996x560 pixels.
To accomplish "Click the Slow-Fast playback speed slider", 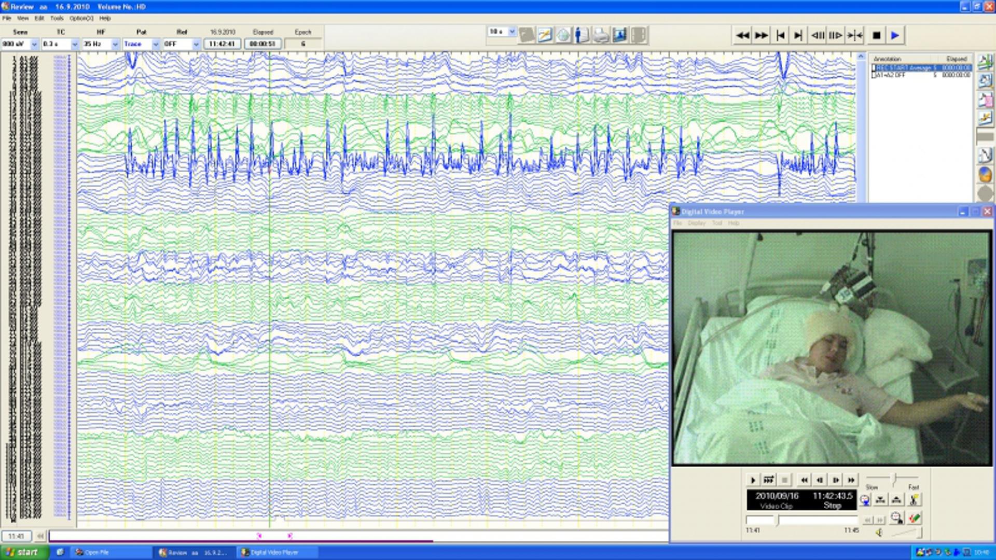I will coord(893,478).
